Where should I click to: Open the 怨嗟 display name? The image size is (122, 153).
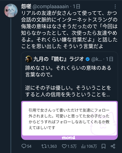(26, 6)
